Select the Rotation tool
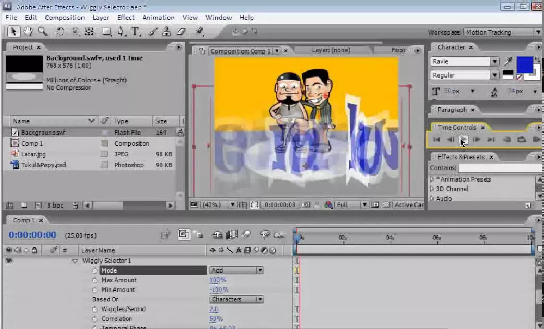 click(x=60, y=32)
